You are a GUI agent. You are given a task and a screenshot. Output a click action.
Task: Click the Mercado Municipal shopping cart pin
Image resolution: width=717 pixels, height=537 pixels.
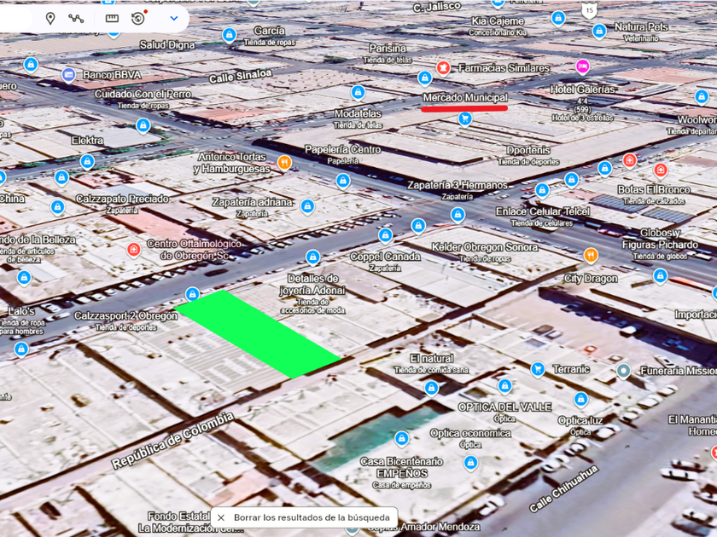465,118
